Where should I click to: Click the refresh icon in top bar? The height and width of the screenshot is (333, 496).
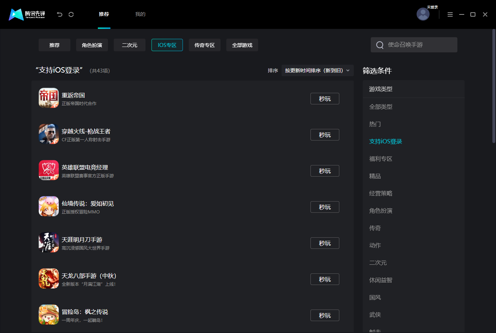click(x=71, y=14)
